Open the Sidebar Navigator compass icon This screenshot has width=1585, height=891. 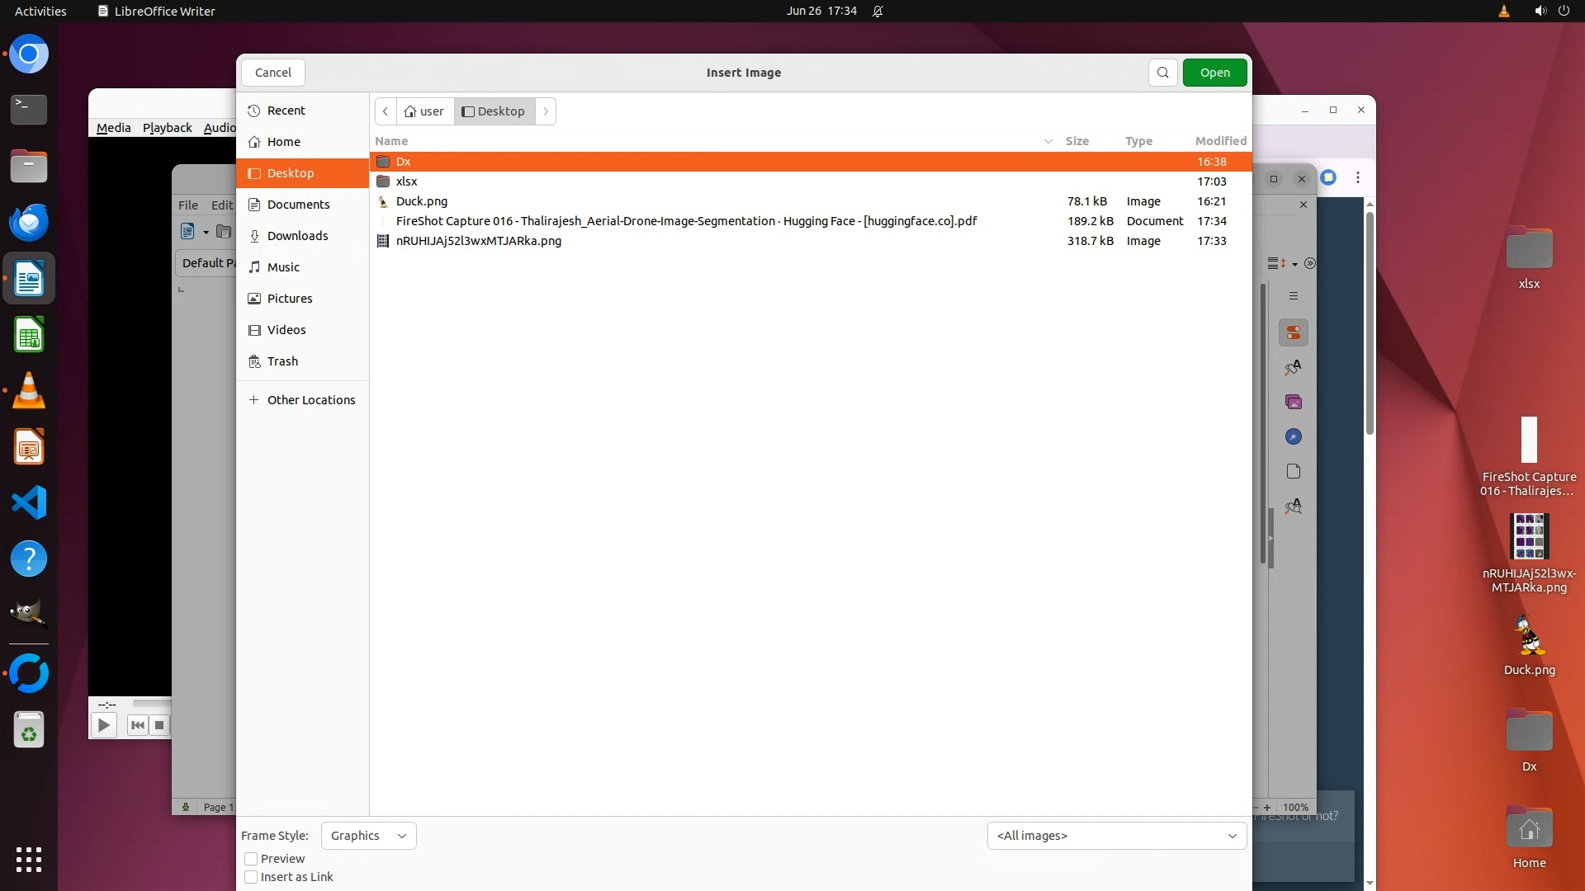tap(1294, 436)
